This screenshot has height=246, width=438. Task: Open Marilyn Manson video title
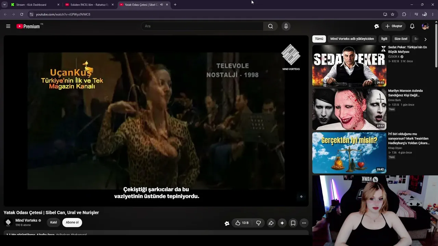coord(405,93)
